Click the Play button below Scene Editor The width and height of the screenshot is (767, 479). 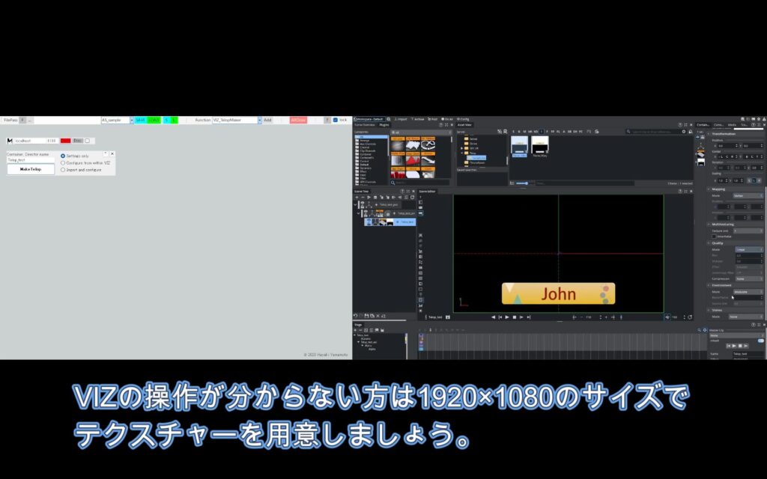507,317
